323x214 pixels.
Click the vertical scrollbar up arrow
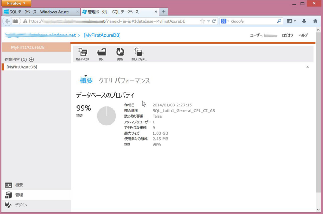pyautogui.click(x=318, y=30)
